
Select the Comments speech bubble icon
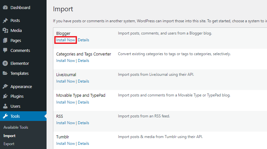click(x=5, y=51)
